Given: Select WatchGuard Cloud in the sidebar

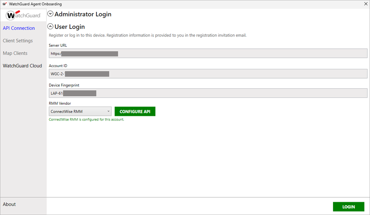Looking at the screenshot, I should [x=23, y=66].
